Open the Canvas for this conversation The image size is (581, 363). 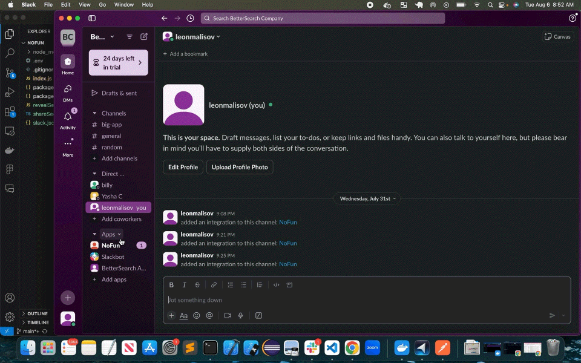point(557,37)
